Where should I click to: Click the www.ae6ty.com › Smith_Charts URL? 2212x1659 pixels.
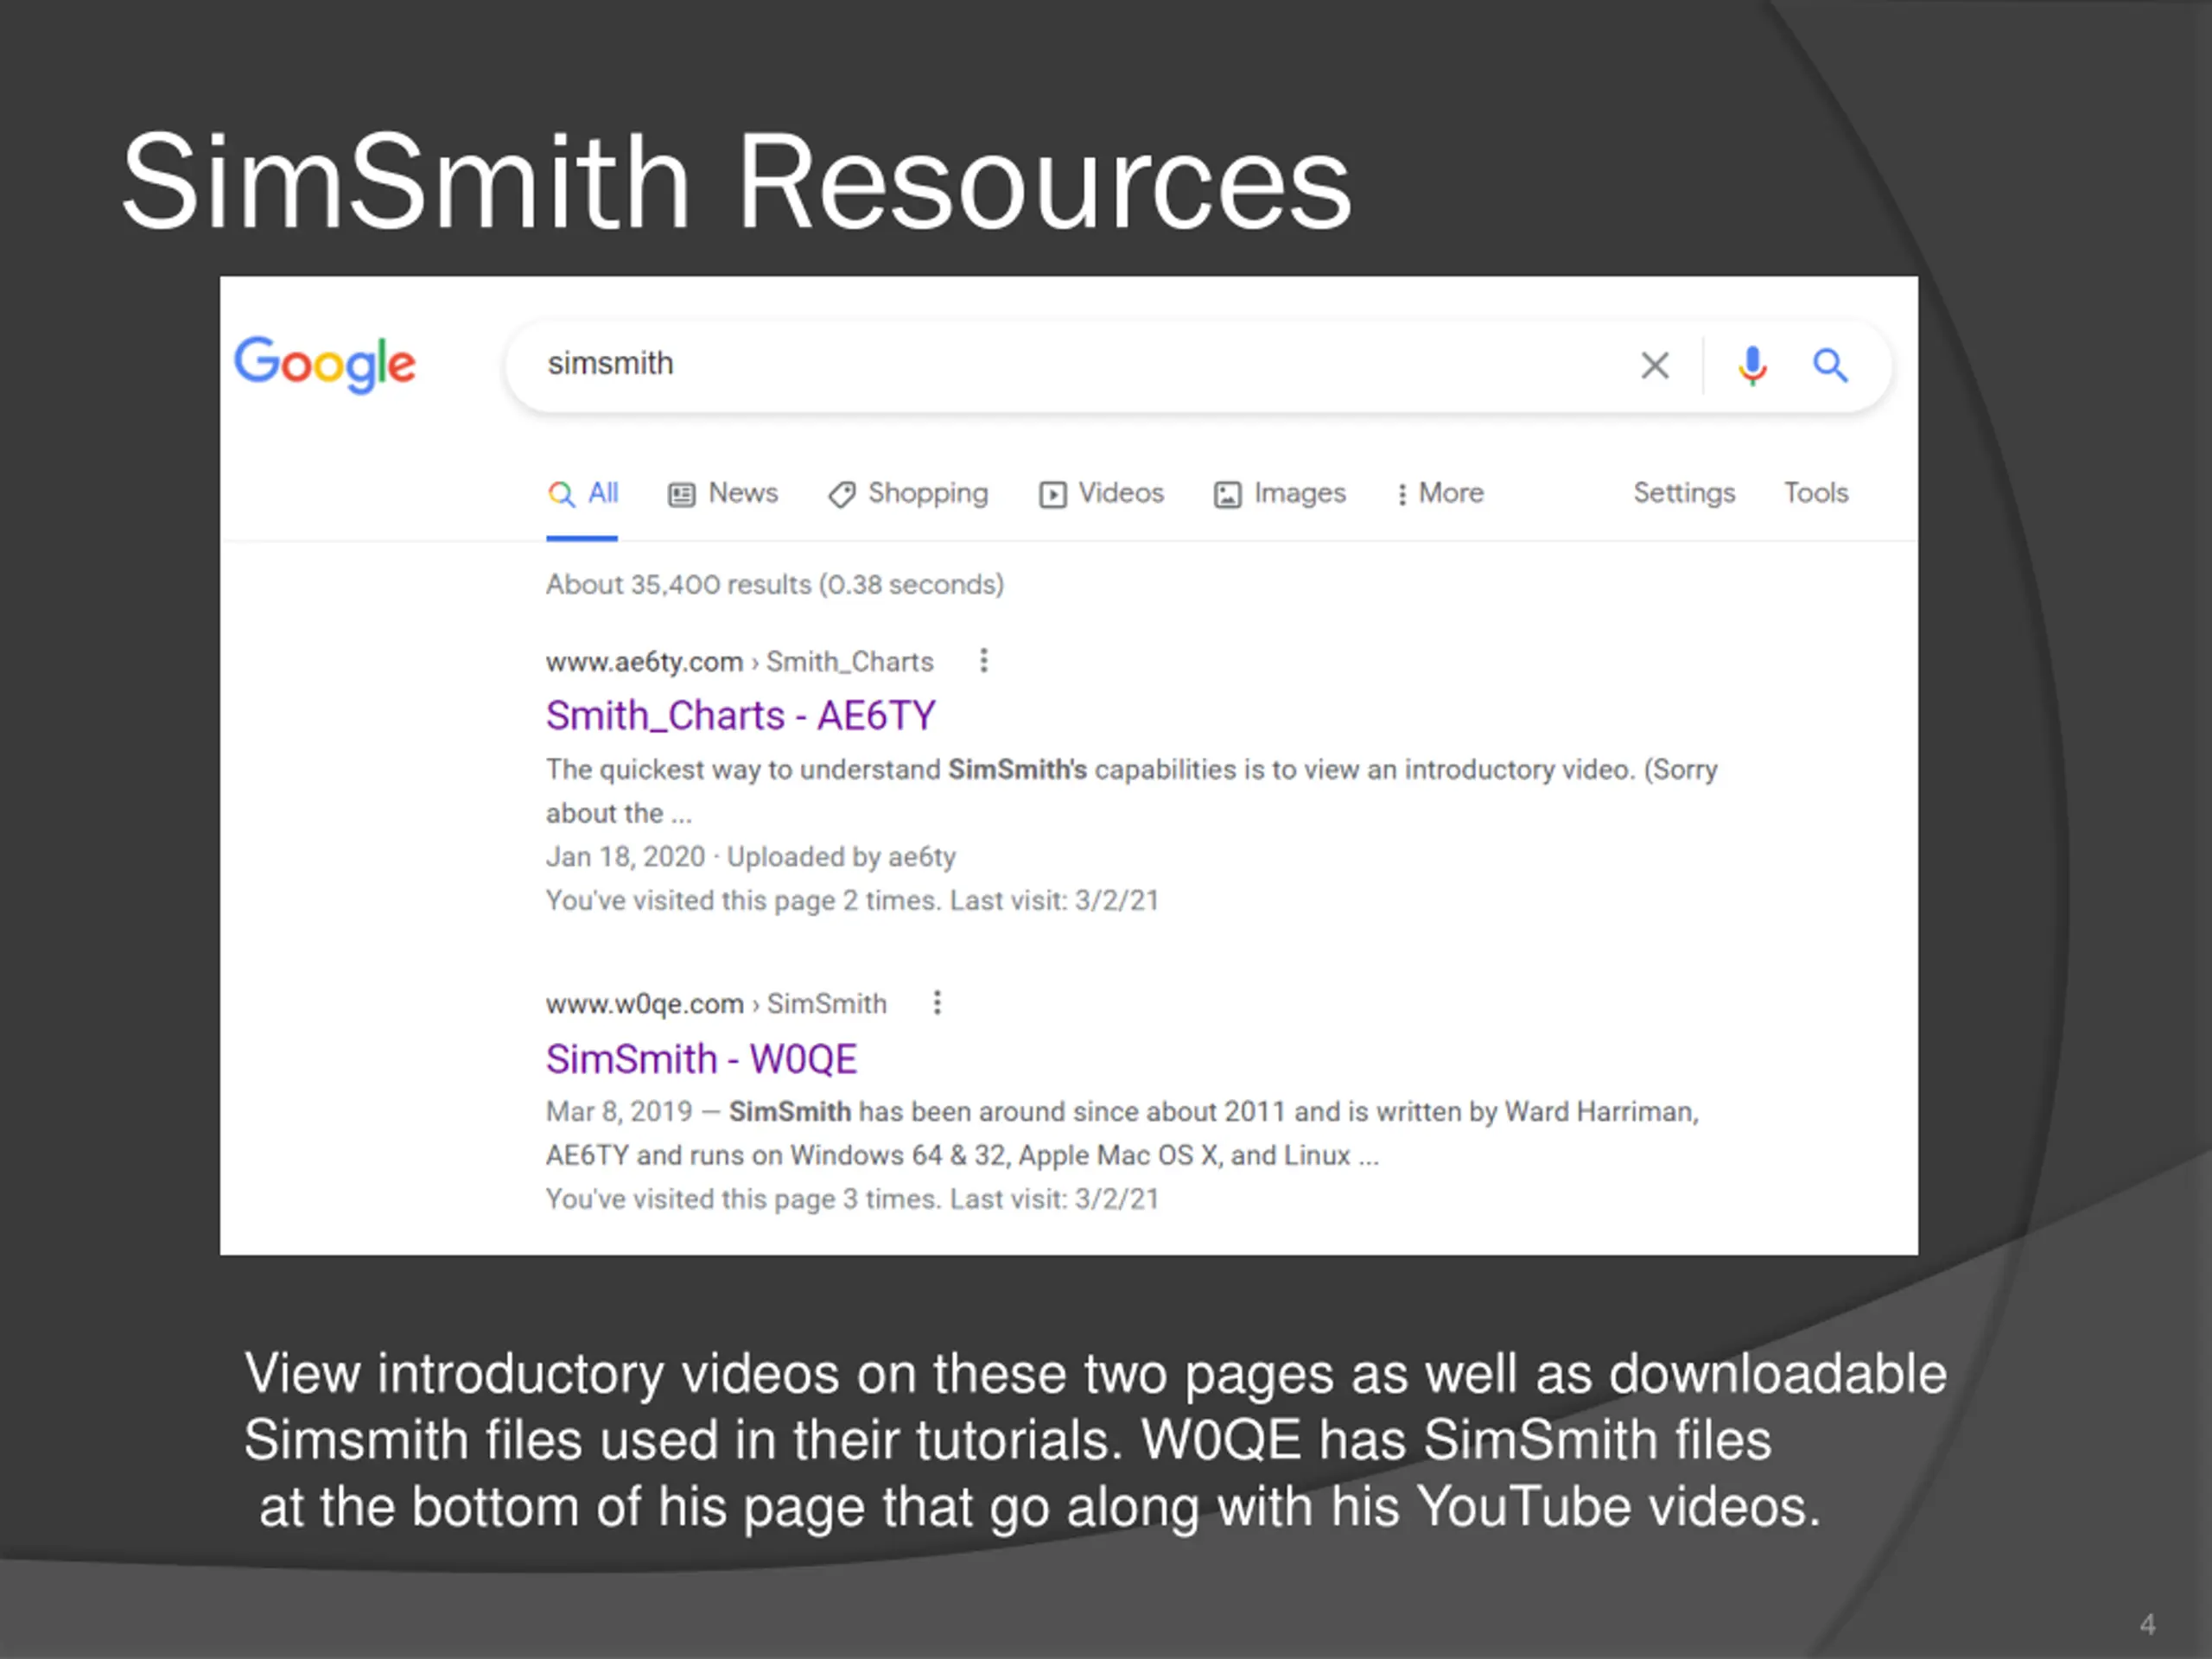pyautogui.click(x=739, y=662)
